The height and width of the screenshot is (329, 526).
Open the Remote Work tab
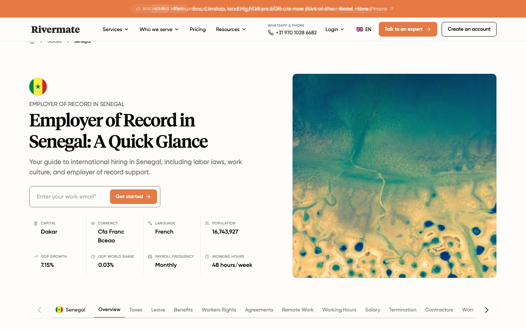point(298,310)
